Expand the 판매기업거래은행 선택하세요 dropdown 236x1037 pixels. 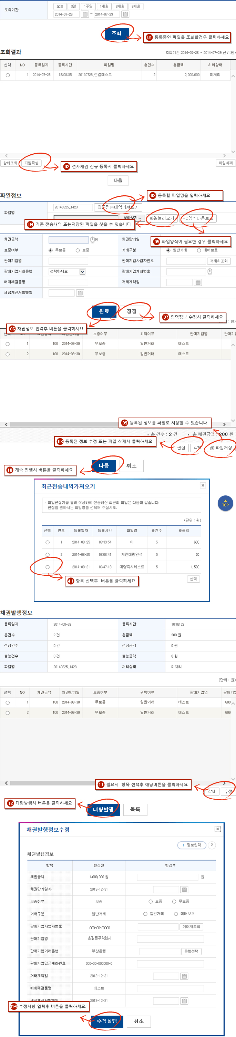click(x=82, y=272)
